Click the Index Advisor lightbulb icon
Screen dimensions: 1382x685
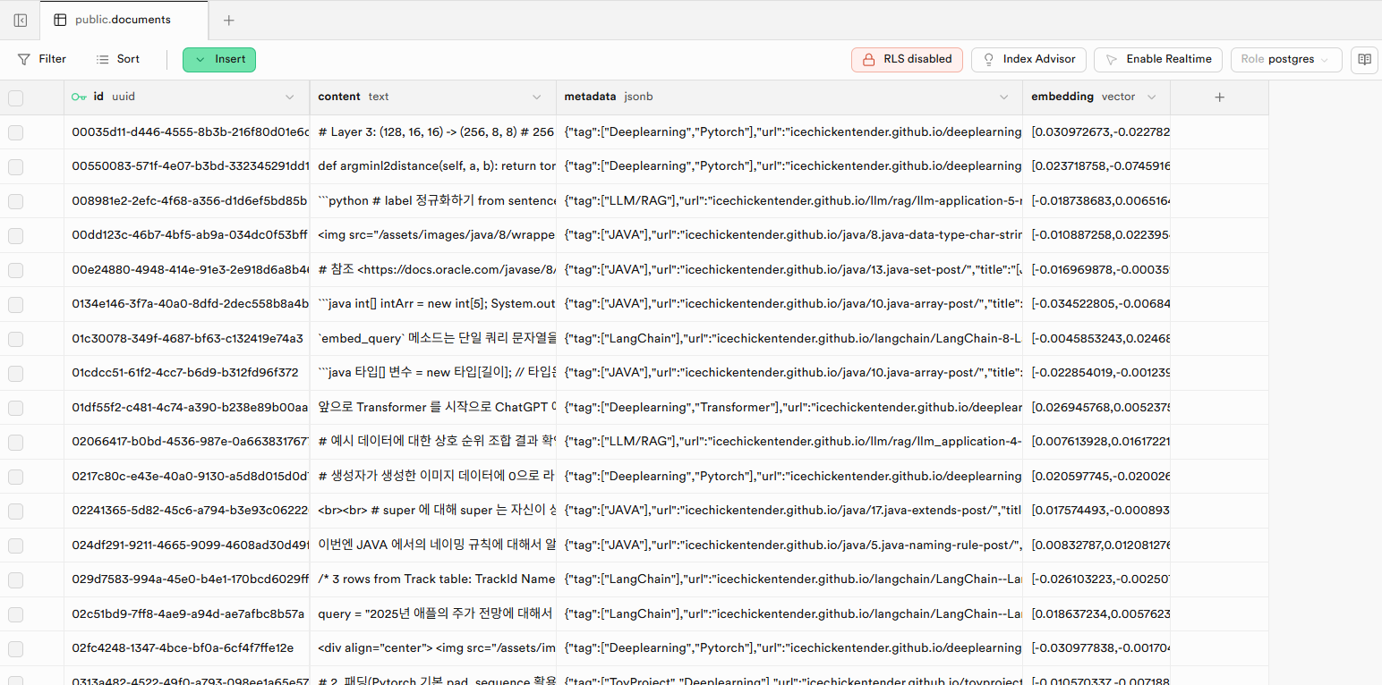(989, 60)
